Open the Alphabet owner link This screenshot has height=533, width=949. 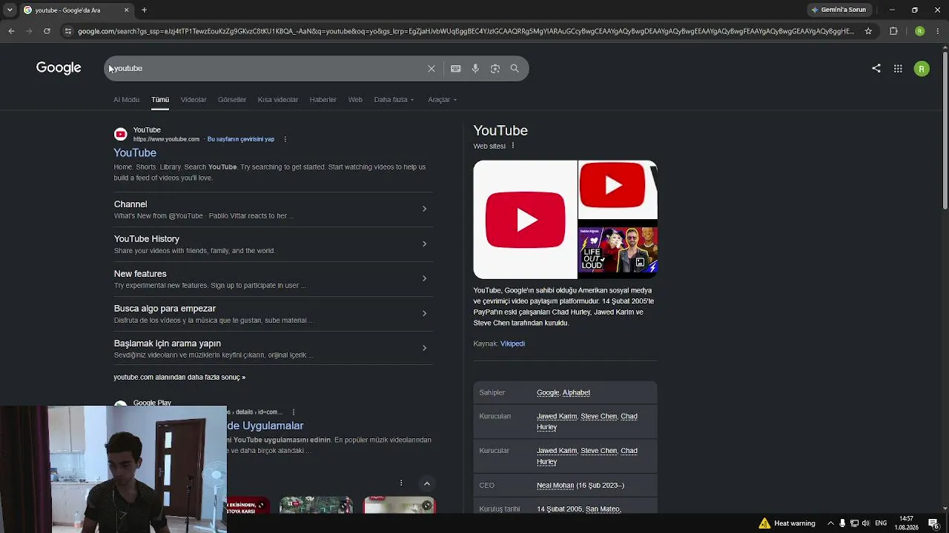576,392
